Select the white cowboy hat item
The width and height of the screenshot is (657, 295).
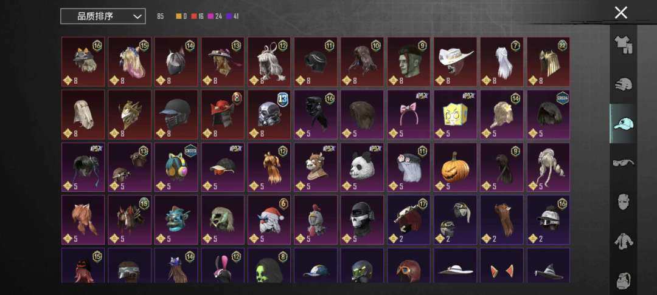tap(455, 61)
